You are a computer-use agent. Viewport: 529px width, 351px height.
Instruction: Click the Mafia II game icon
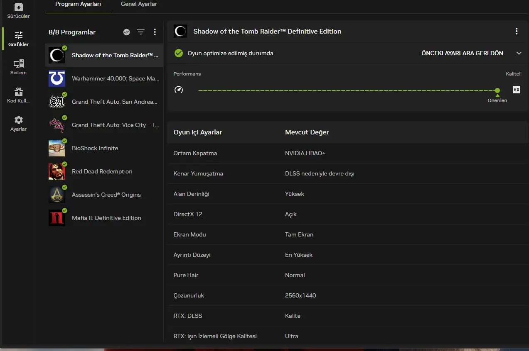(57, 218)
